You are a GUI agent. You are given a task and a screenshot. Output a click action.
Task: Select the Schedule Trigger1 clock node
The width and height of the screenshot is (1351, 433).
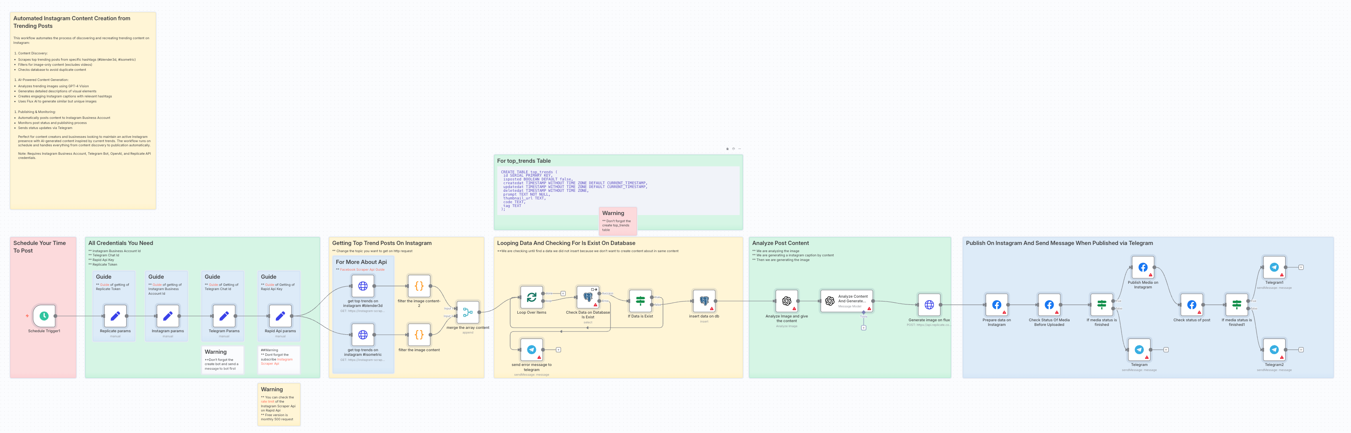(43, 315)
